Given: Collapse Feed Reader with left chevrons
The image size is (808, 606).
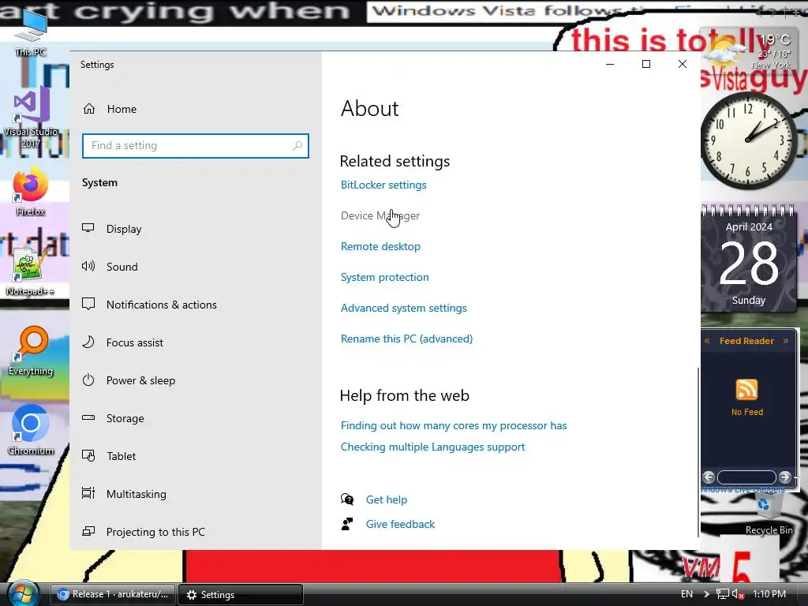Looking at the screenshot, I should click(708, 341).
